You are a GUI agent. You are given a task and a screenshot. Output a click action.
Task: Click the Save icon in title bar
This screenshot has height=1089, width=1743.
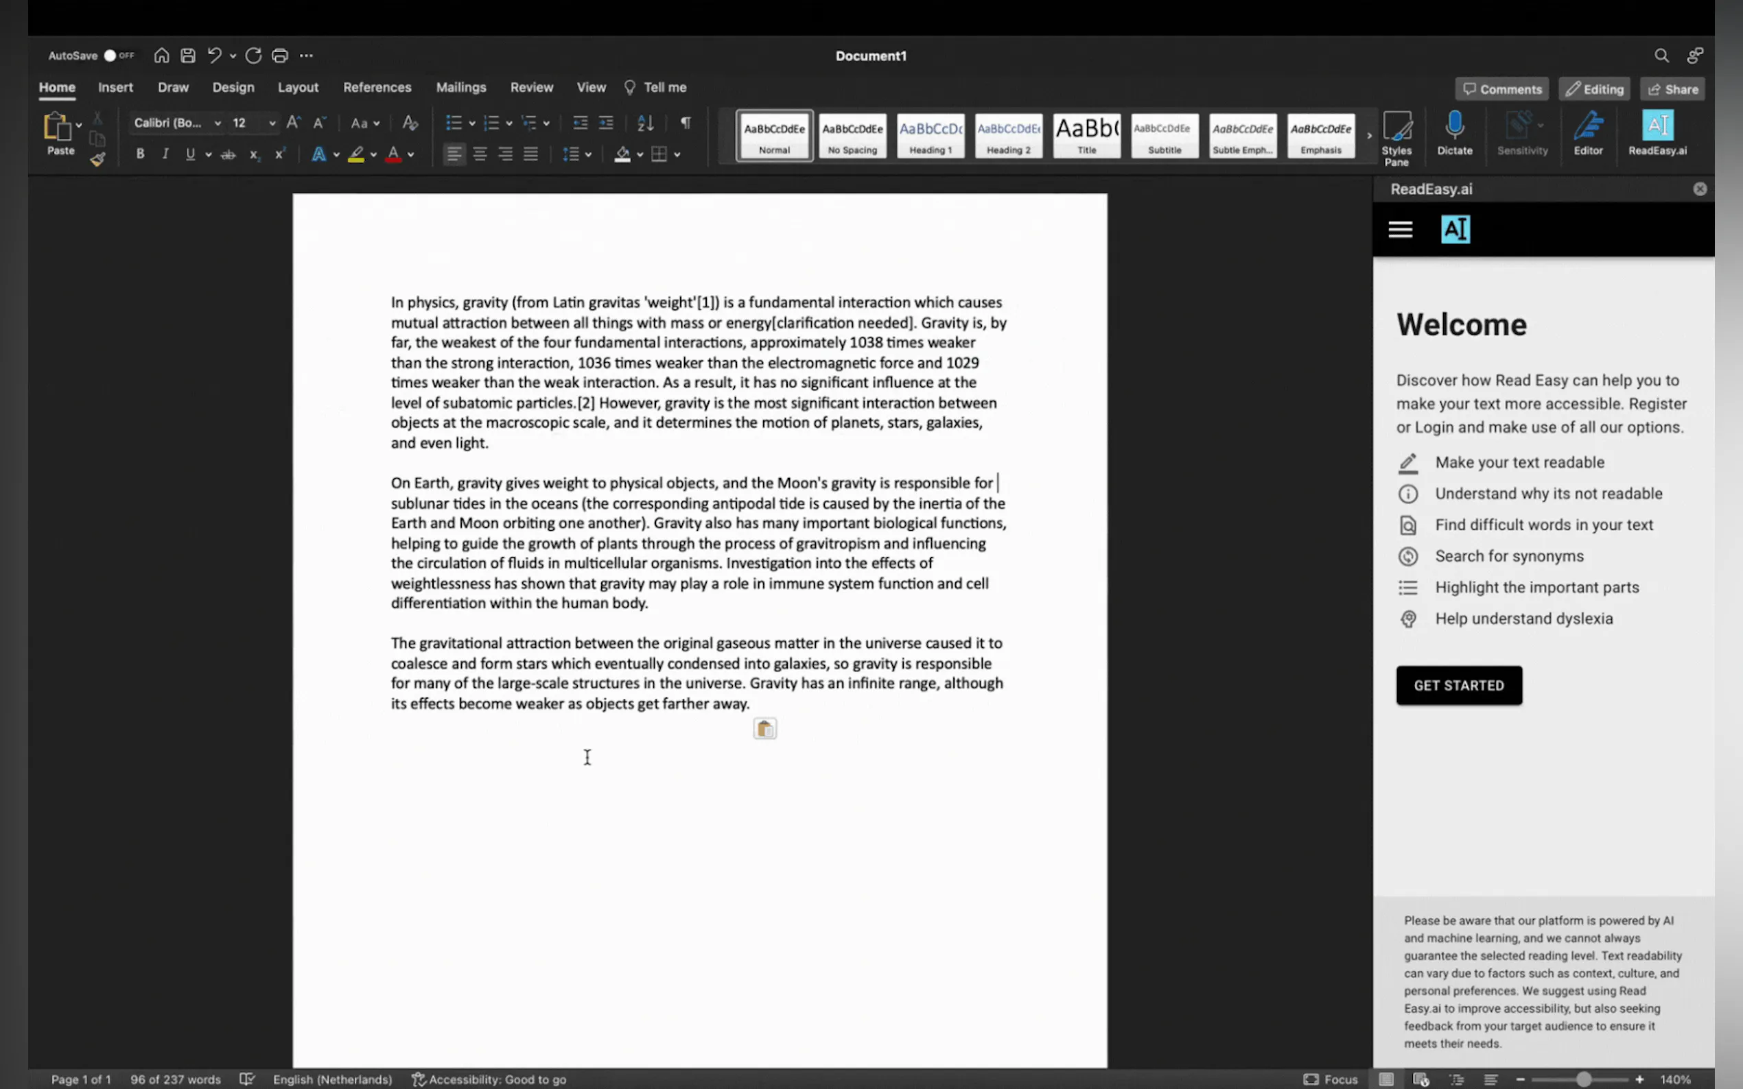(188, 56)
